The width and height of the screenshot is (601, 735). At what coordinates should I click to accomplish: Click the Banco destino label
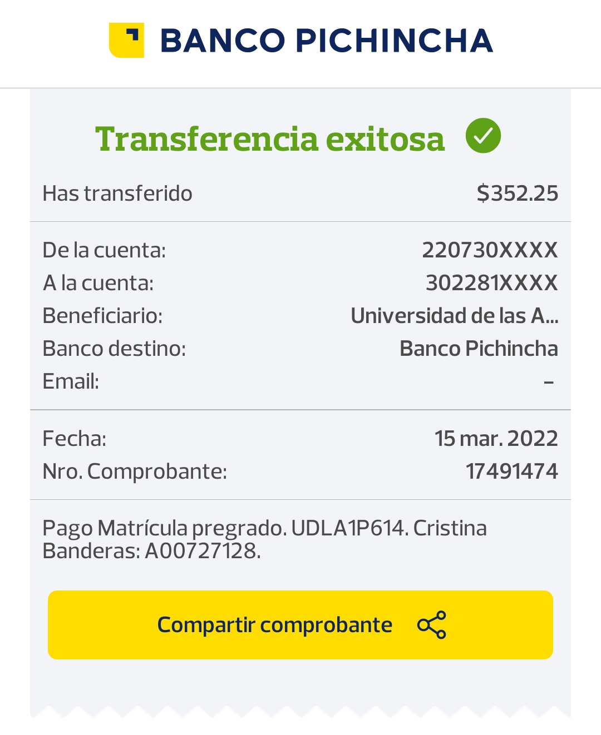[114, 349]
